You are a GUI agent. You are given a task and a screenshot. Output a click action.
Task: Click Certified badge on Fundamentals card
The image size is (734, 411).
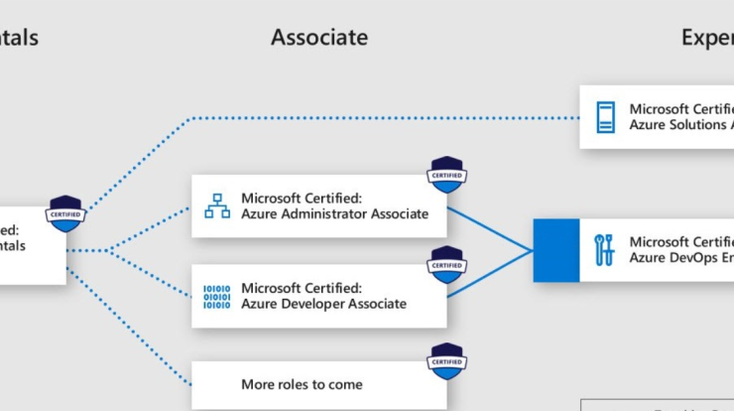(x=65, y=214)
